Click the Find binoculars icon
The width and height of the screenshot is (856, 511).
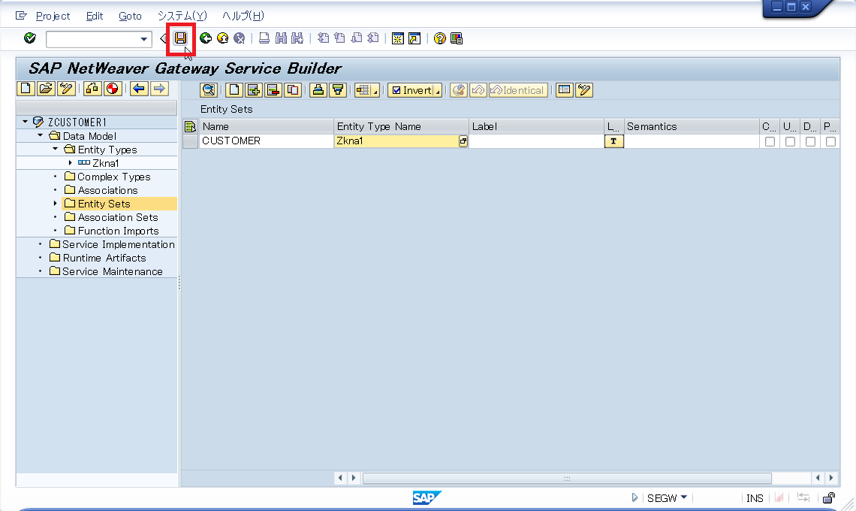pyautogui.click(x=281, y=38)
